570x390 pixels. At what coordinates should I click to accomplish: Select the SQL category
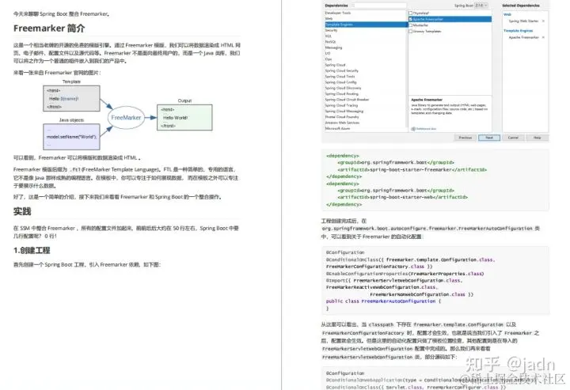328,36
